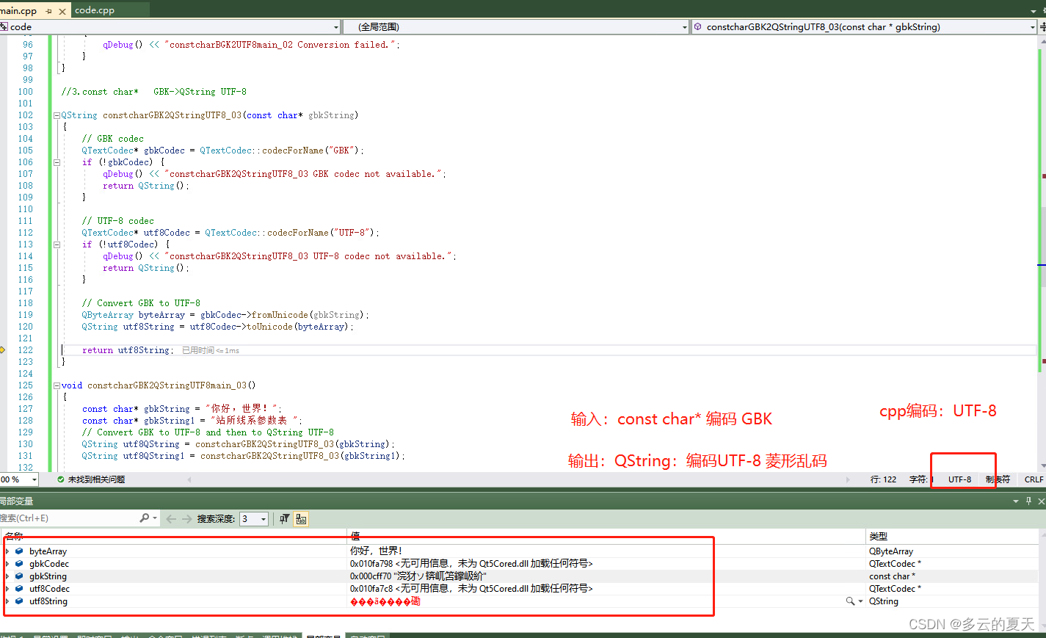Click the pin icon on the locals panel titlebar
1046x638 pixels.
[1028, 501]
